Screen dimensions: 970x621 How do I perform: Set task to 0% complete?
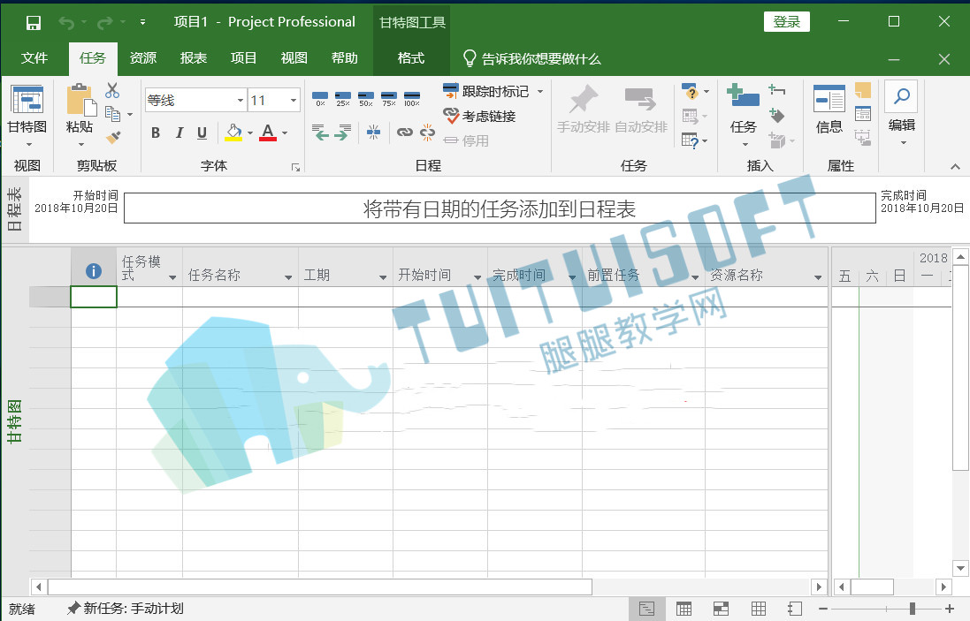coord(320,98)
